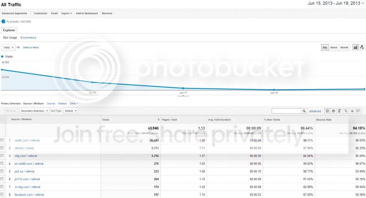The height and width of the screenshot is (198, 366).
Task: Expand the Other primary dimension menu
Action: click(x=74, y=103)
